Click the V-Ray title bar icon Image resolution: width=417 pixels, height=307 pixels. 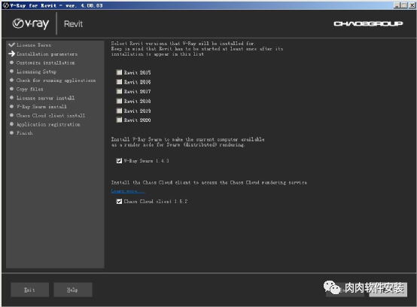click(x=5, y=5)
